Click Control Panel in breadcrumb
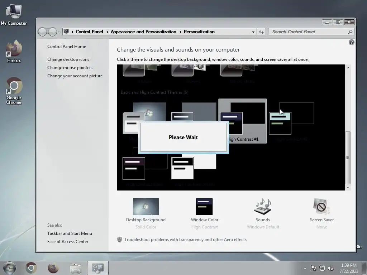The width and height of the screenshot is (367, 275). 89,32
